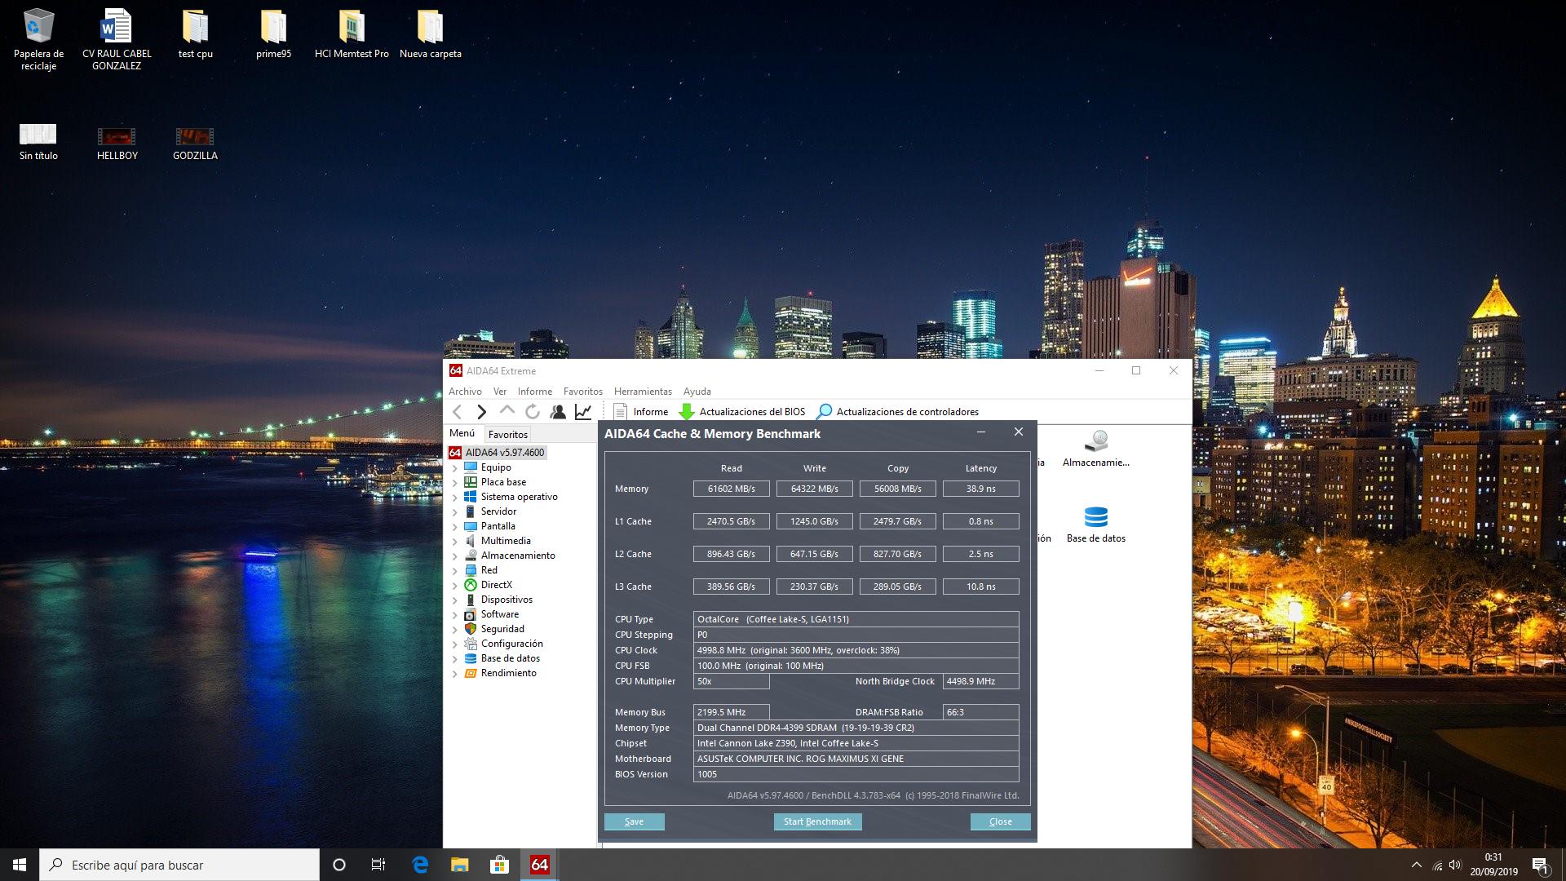Open the Herramientas menu
The height and width of the screenshot is (881, 1566).
click(643, 392)
